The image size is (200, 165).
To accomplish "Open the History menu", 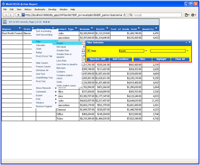I will pos(28,9).
